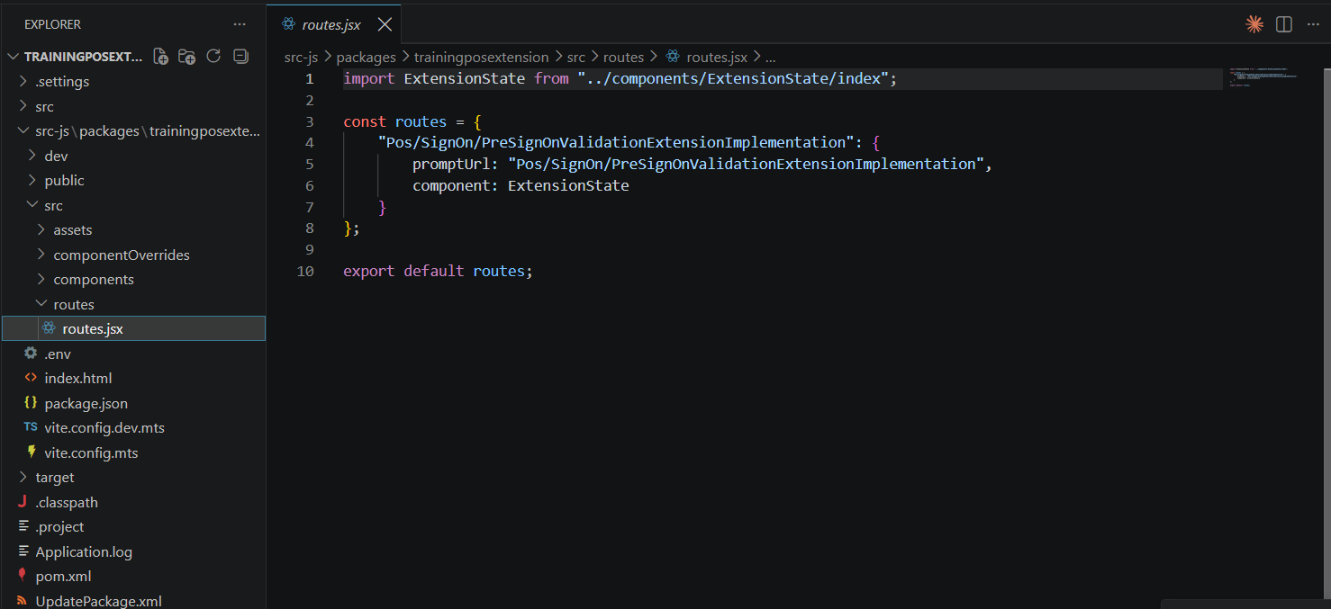Viewport: 1331px width, 609px height.
Task: Collapse the routes folder
Action: point(41,304)
